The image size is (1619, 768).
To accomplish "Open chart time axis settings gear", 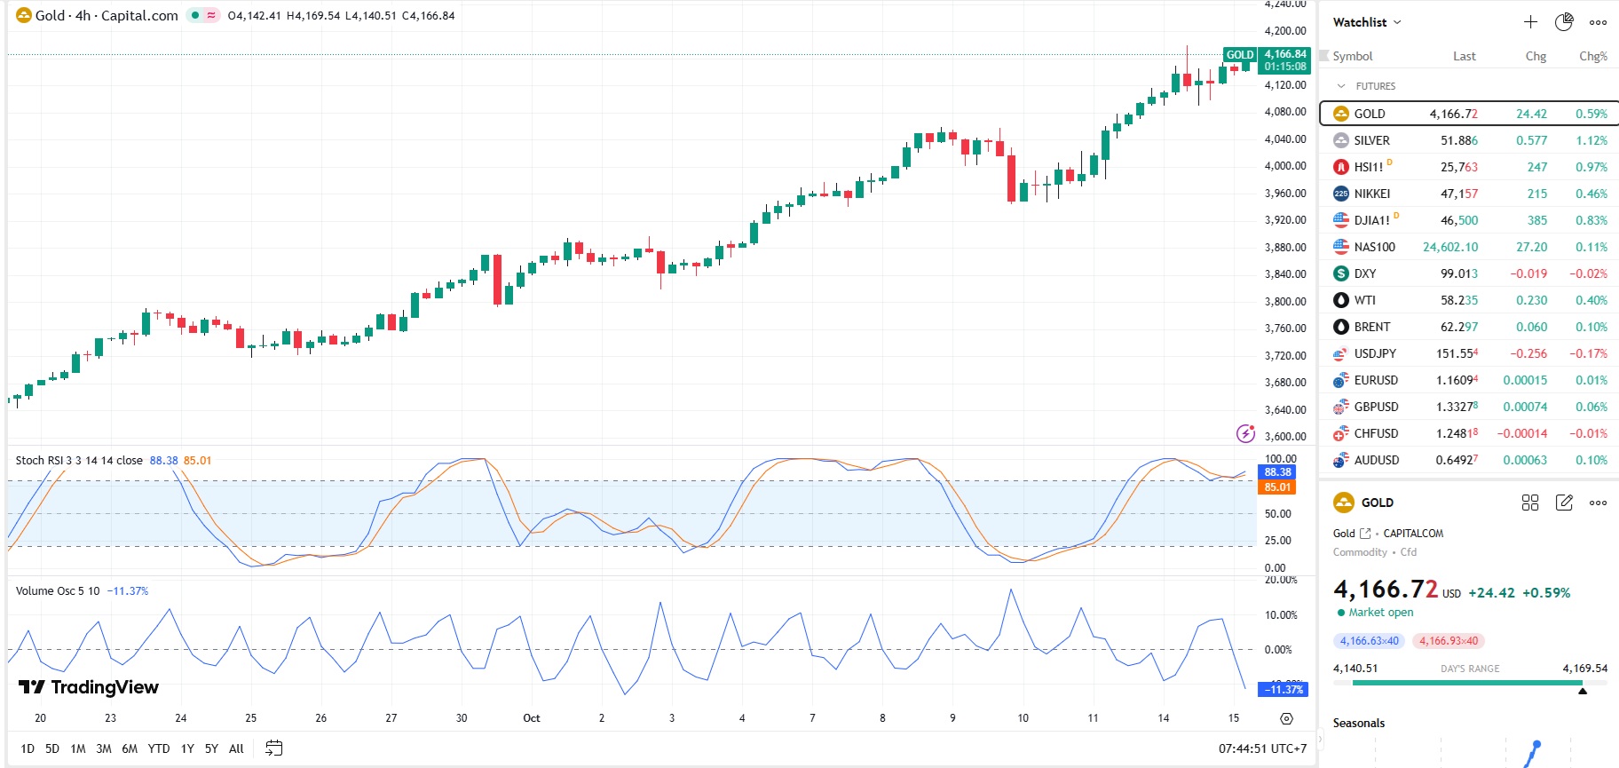I will pos(1286,718).
